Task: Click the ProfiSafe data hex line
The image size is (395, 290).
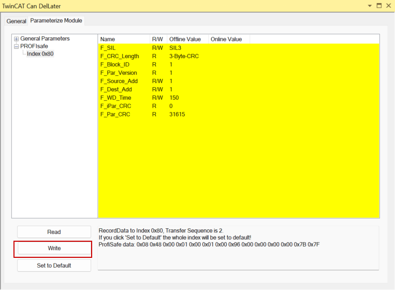Action: [x=209, y=244]
